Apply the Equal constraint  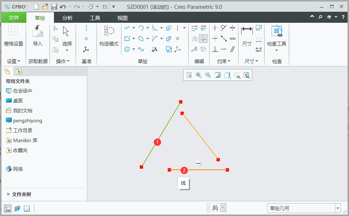click(233, 39)
